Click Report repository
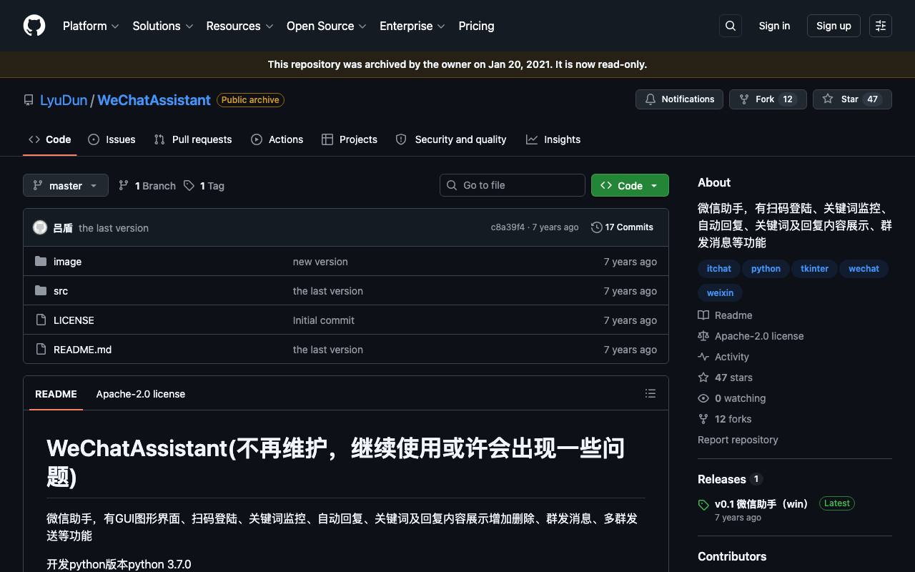 click(x=738, y=440)
